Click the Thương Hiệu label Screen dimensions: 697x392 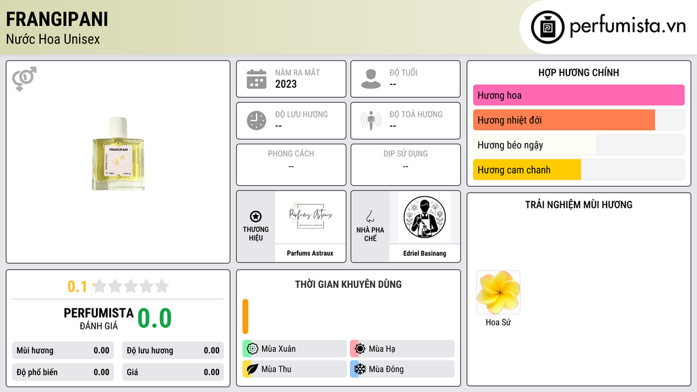[x=256, y=234]
